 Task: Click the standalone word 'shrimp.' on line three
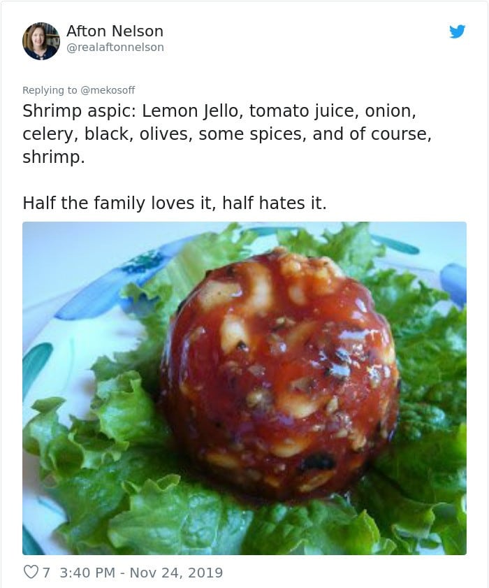(x=53, y=156)
